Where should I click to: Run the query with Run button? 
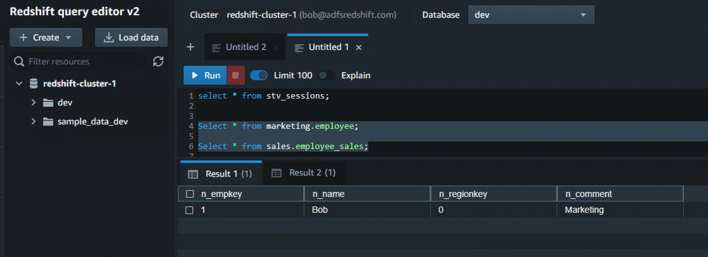[x=205, y=75]
